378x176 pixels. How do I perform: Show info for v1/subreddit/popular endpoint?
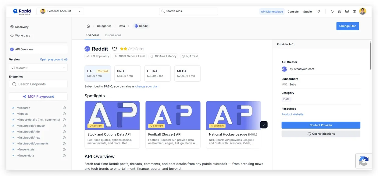click(x=64, y=126)
